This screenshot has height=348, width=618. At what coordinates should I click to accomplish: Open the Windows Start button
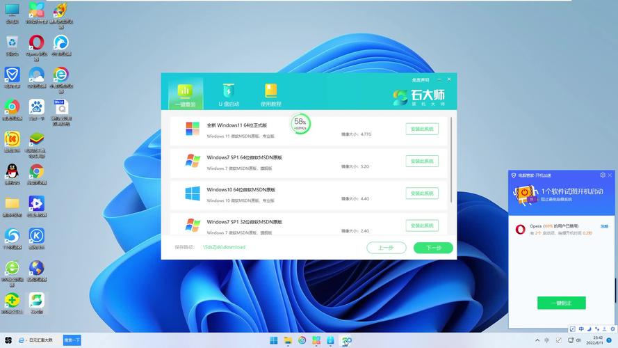tap(273, 340)
